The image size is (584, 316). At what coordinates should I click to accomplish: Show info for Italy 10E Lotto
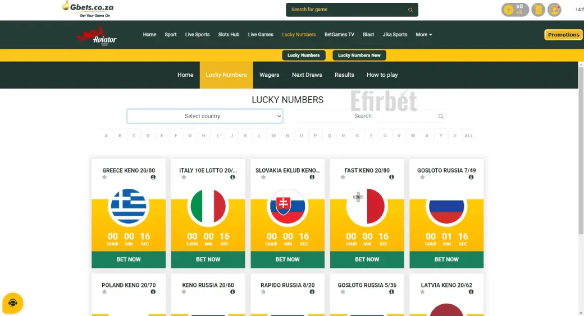232,177
